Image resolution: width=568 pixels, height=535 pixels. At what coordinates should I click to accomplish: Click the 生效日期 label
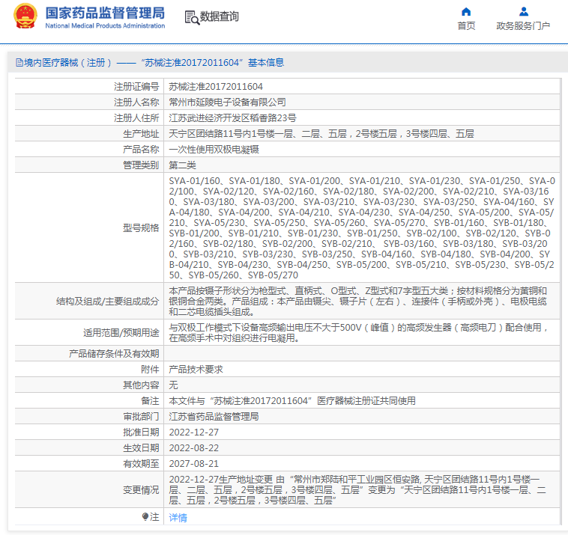point(141,447)
